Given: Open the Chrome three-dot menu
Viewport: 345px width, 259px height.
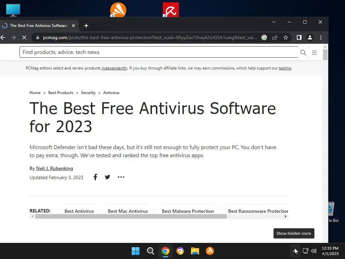Looking at the screenshot, I should (x=321, y=38).
